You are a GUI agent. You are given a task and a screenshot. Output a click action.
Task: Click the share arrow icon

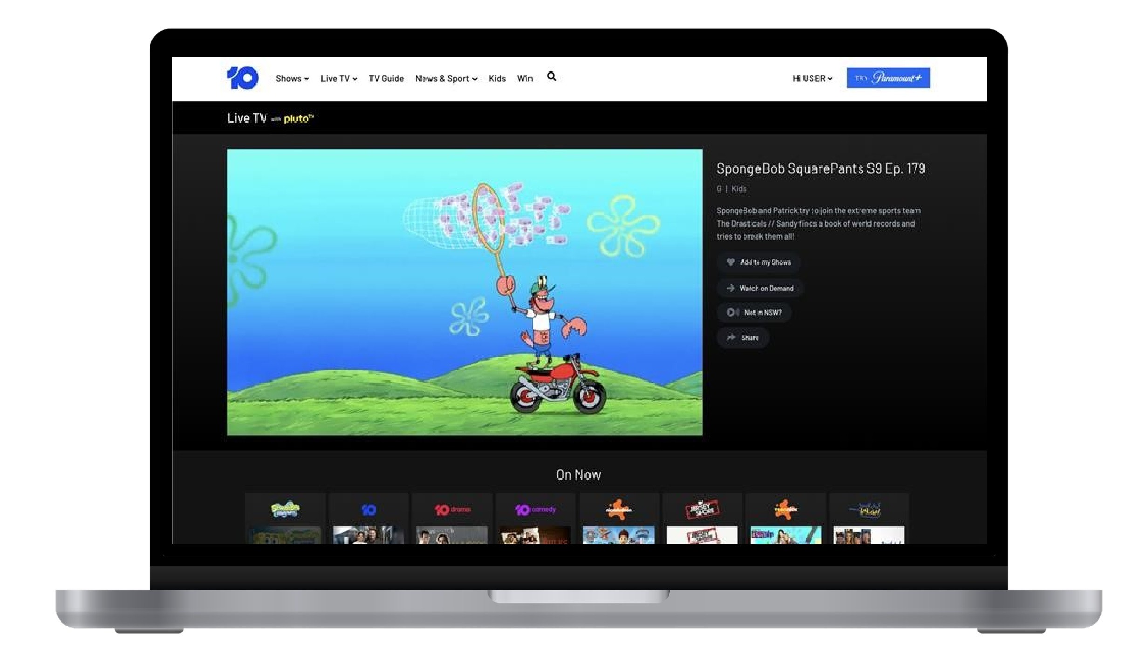pyautogui.click(x=731, y=337)
